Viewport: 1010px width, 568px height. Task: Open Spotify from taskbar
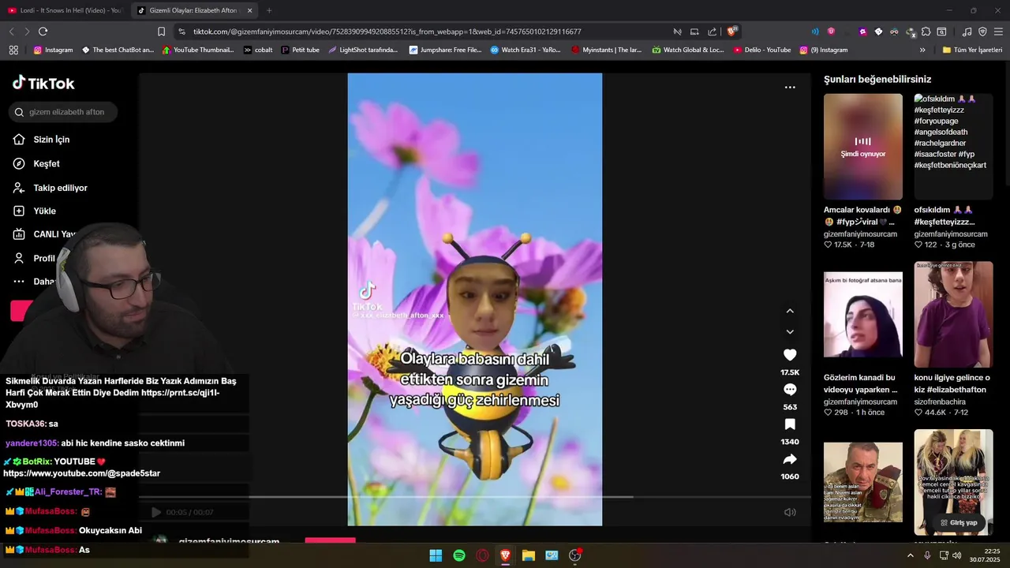[459, 555]
